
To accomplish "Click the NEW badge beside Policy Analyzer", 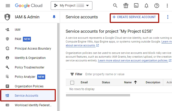I will pyautogui.click(x=41, y=77).
